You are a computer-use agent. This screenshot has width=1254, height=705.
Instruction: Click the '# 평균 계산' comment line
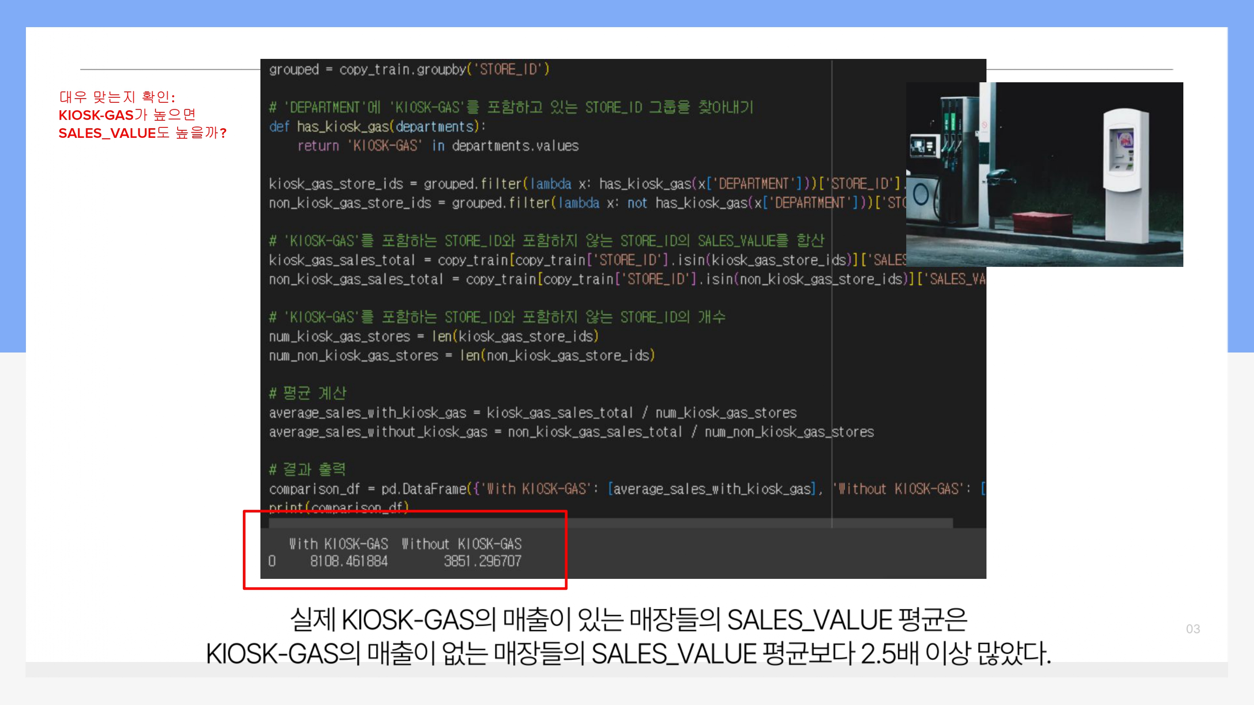[308, 393]
